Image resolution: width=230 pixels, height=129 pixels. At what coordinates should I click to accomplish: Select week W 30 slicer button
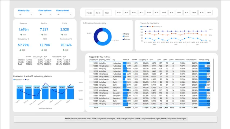pyautogui.click(x=202, y=13)
